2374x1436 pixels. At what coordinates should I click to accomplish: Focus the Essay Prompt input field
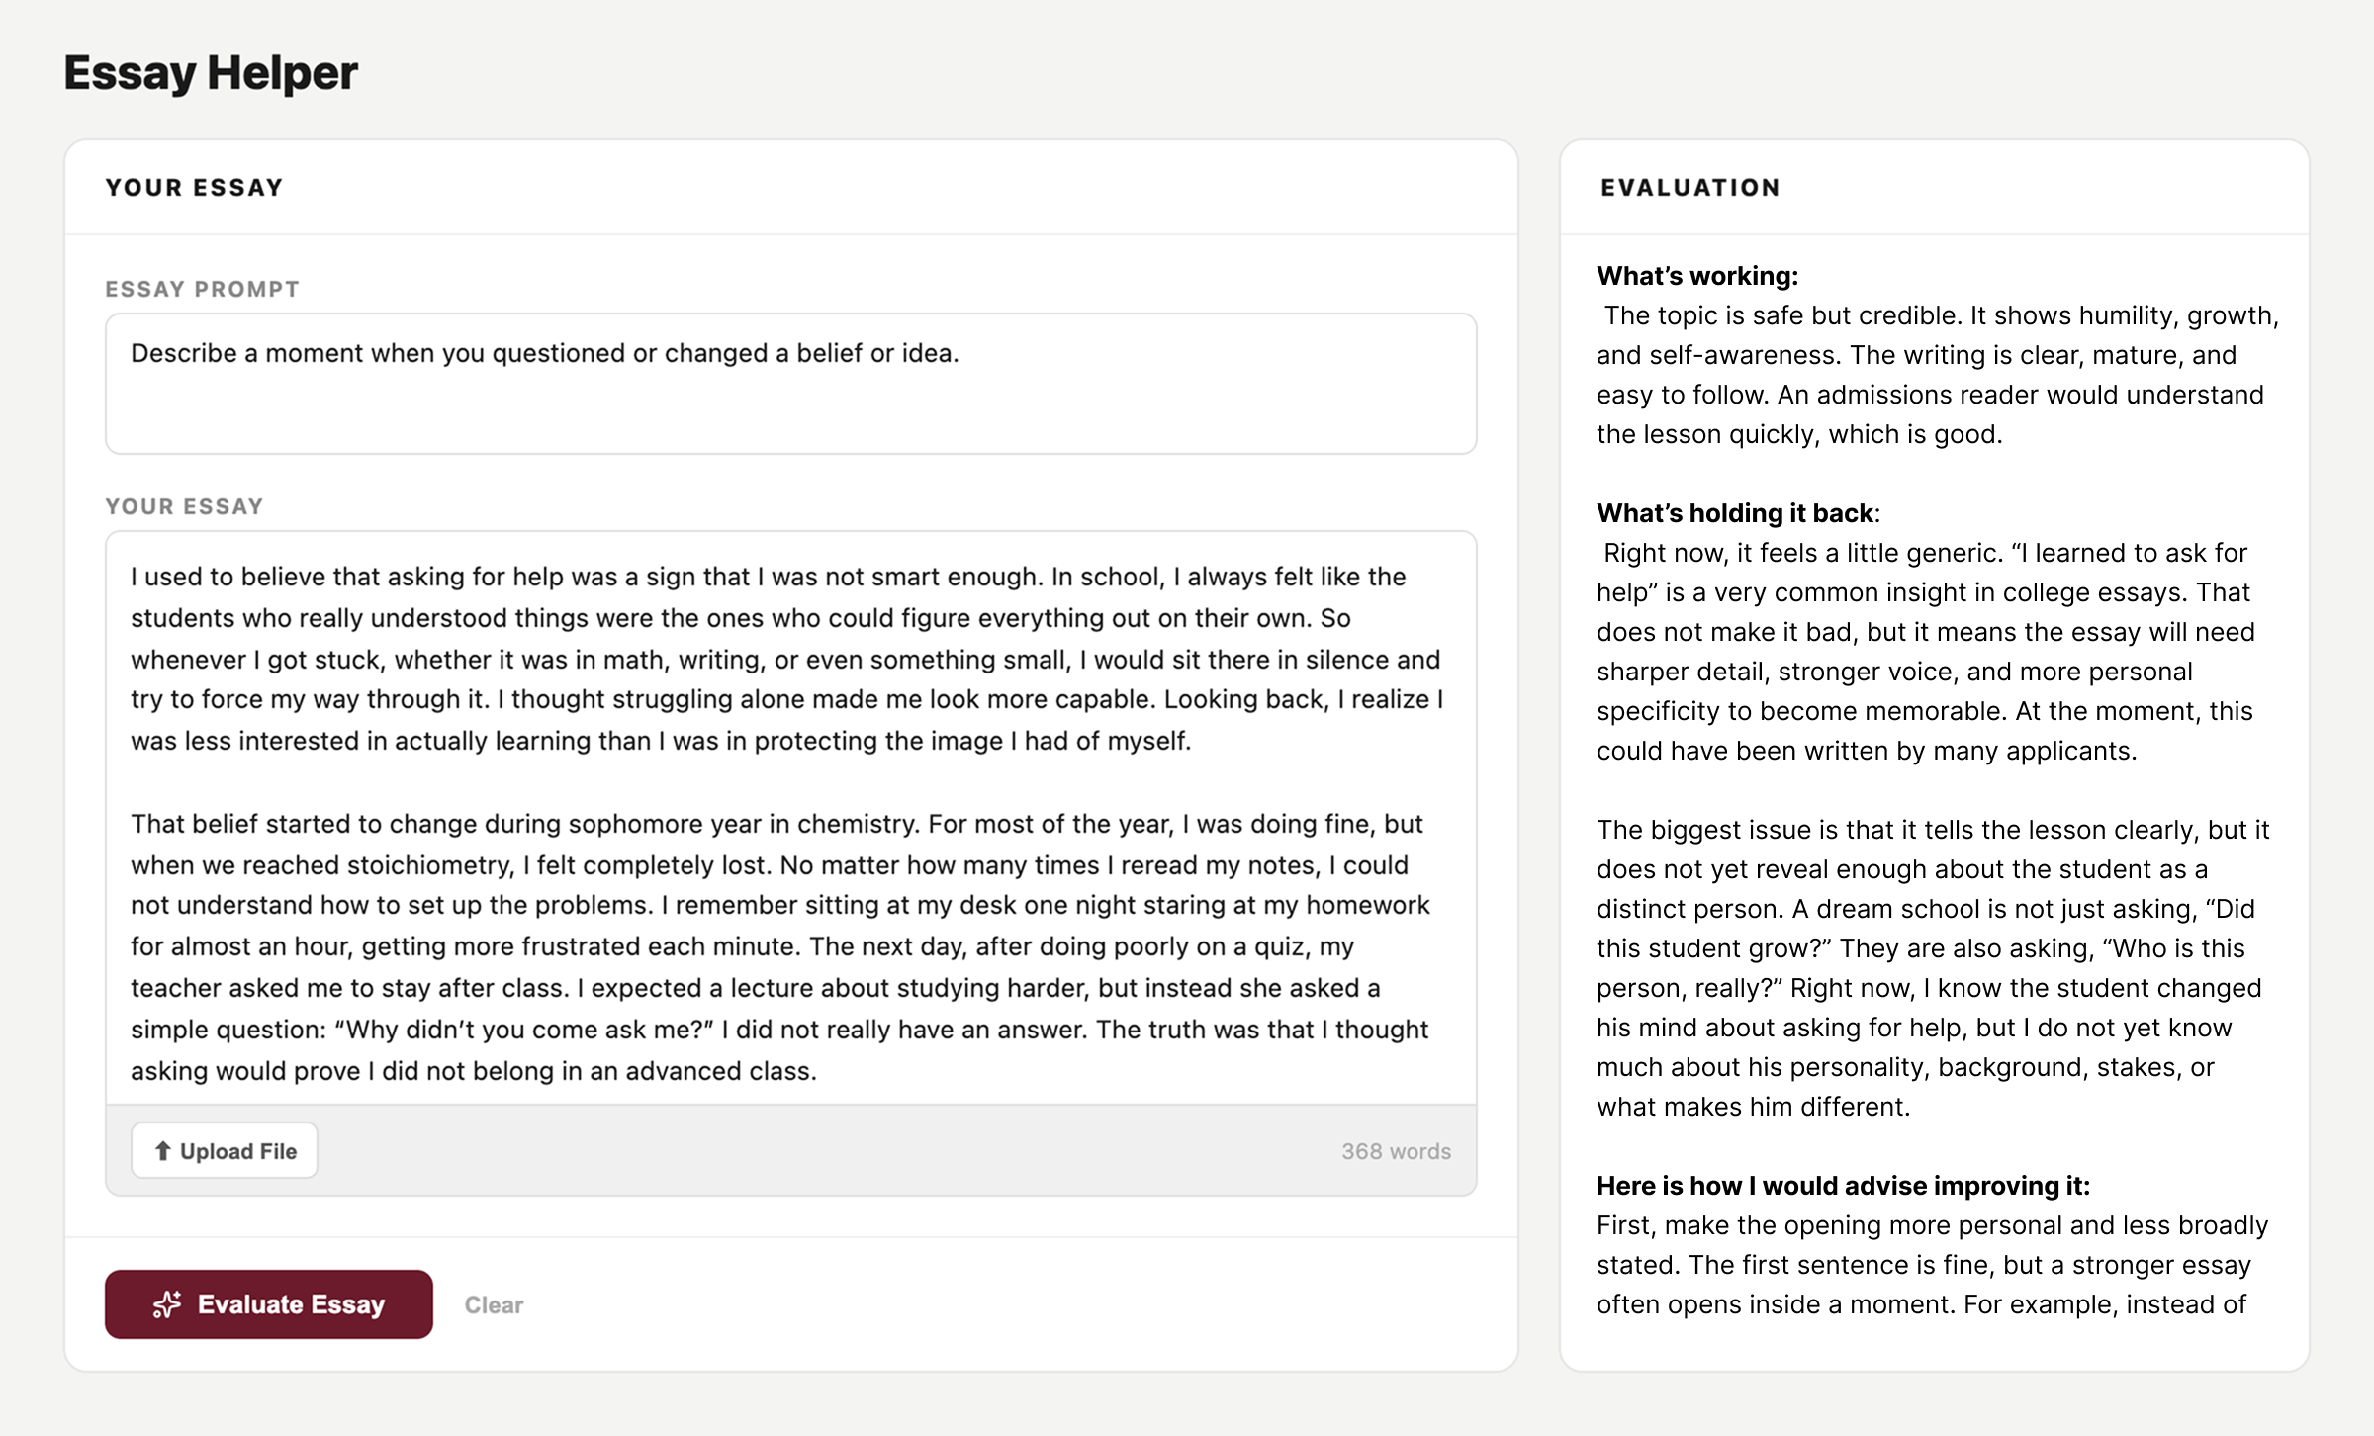click(790, 384)
